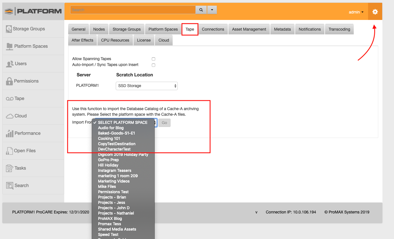Select Shared Media Assets from list
394x239 pixels.
coord(123,229)
